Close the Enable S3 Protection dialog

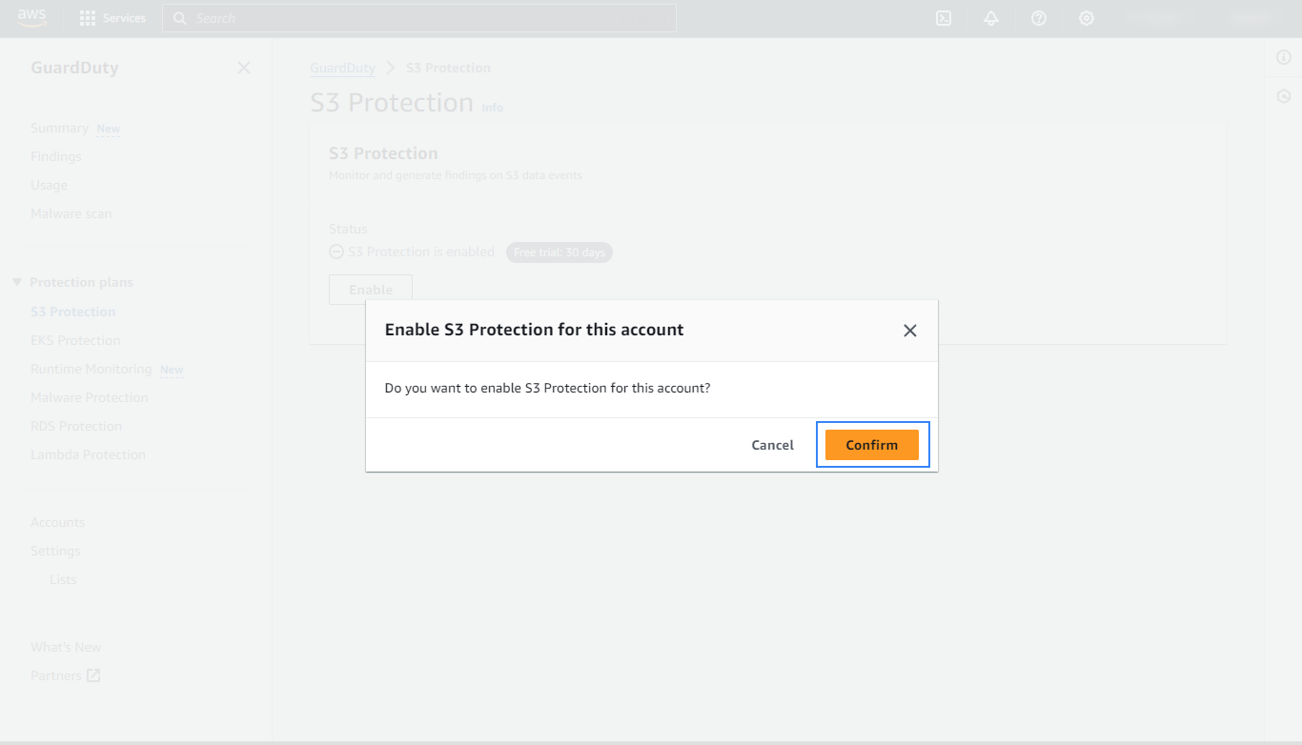[910, 331]
